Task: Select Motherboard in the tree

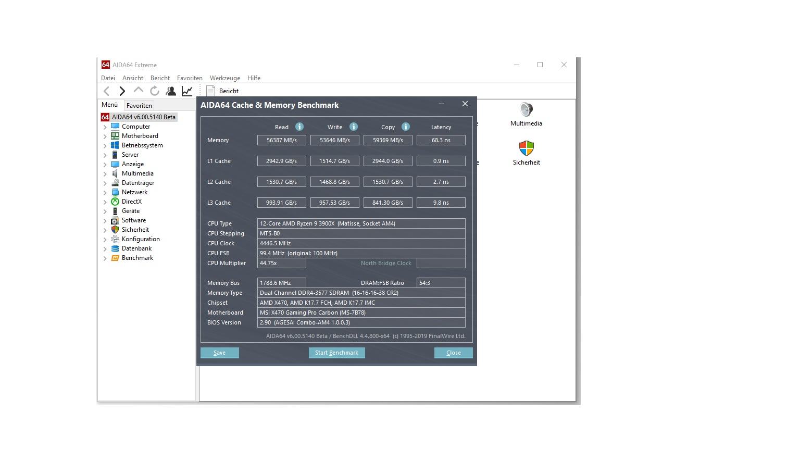Action: (x=140, y=136)
